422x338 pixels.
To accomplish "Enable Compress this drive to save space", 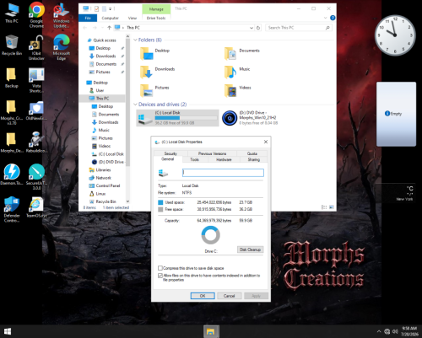I will (160, 268).
